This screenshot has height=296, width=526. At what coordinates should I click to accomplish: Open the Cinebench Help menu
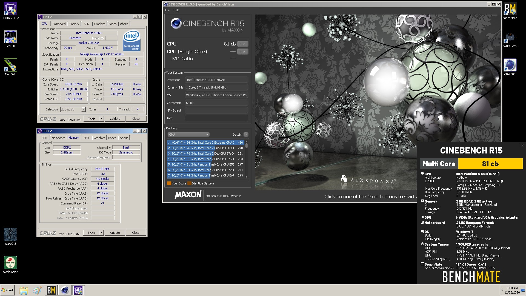[176, 10]
